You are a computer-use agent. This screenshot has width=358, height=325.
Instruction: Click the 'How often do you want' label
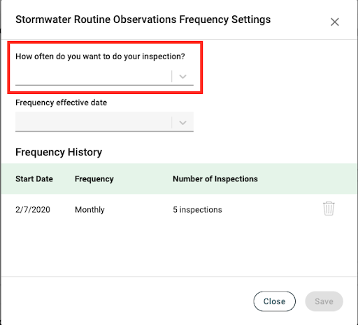(100, 56)
